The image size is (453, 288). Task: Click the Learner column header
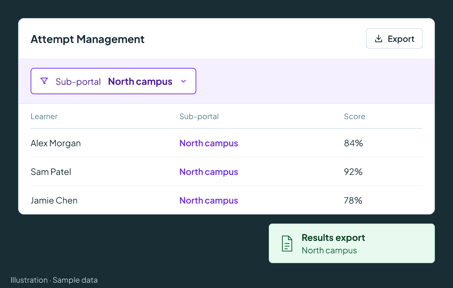[44, 116]
